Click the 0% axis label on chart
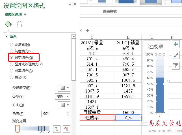Viewport: 182px width, 135px height. [x=151, y=113]
